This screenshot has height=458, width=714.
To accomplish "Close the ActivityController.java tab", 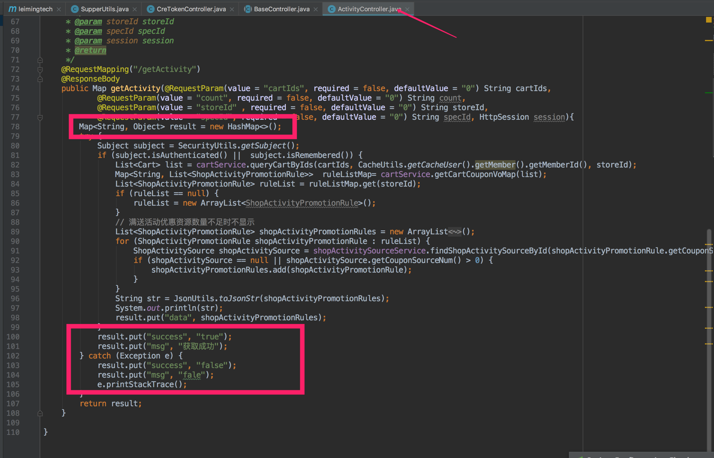I will (408, 9).
